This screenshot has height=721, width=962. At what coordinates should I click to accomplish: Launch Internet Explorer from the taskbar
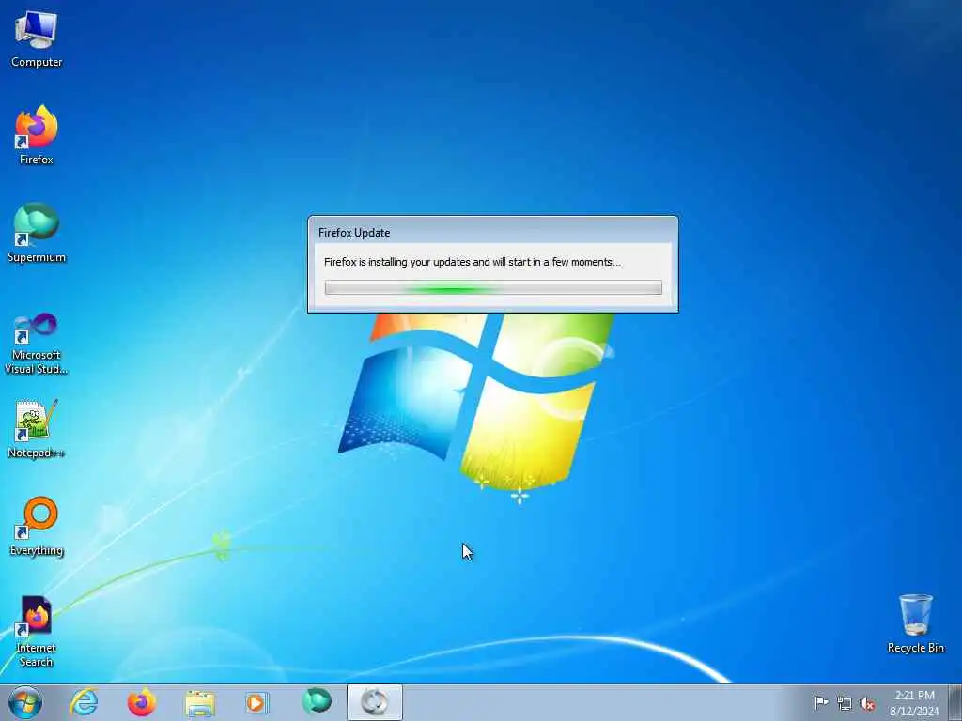84,702
